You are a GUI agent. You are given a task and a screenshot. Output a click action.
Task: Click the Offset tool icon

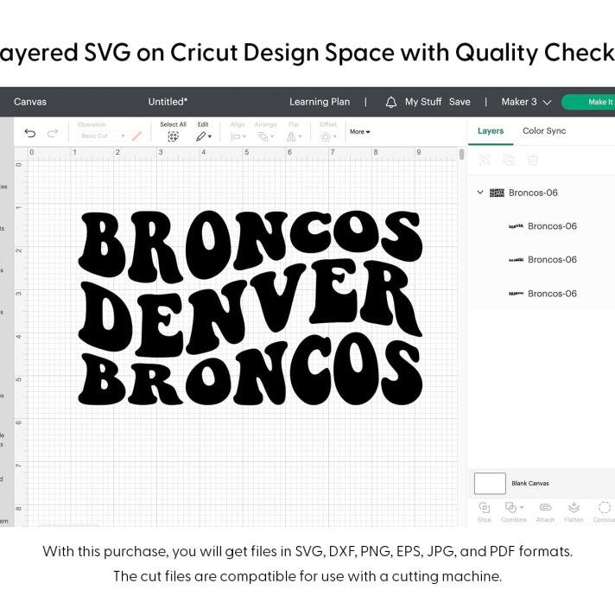(x=326, y=136)
